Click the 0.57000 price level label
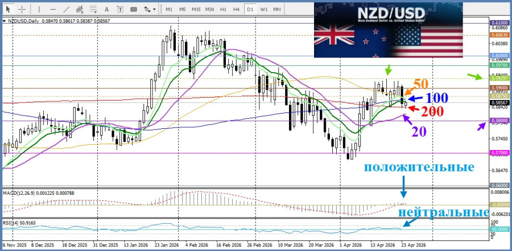The height and width of the screenshot is (251, 512). pos(499,153)
